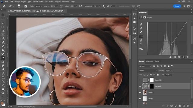Go to Home screen icon
193x108 pixels.
(4, 6)
